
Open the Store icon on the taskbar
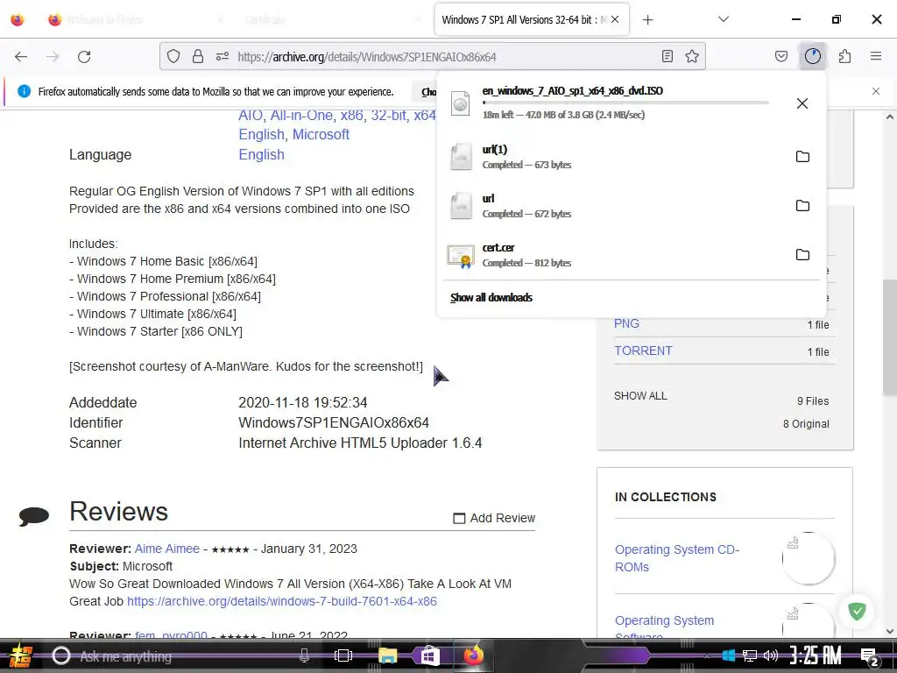point(429,655)
